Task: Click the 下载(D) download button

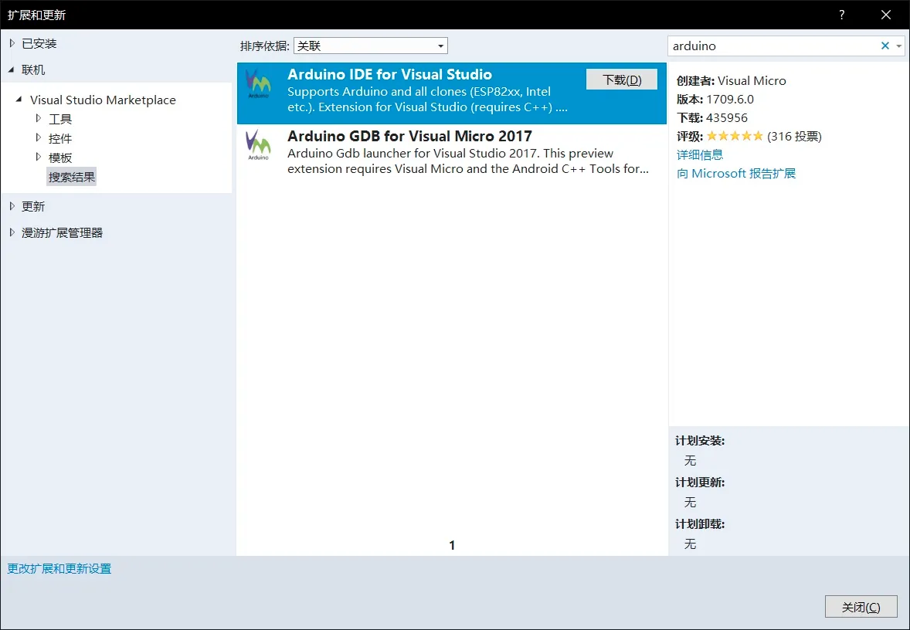Action: 622,80
